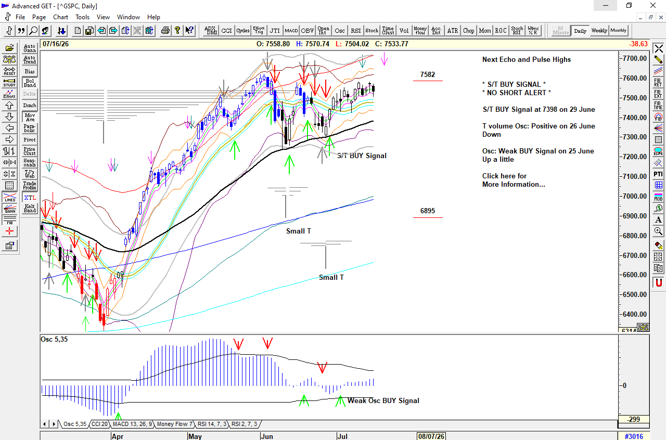Add the Money Flow indicator from toolbar
This screenshot has width=666, height=440.
(420, 30)
